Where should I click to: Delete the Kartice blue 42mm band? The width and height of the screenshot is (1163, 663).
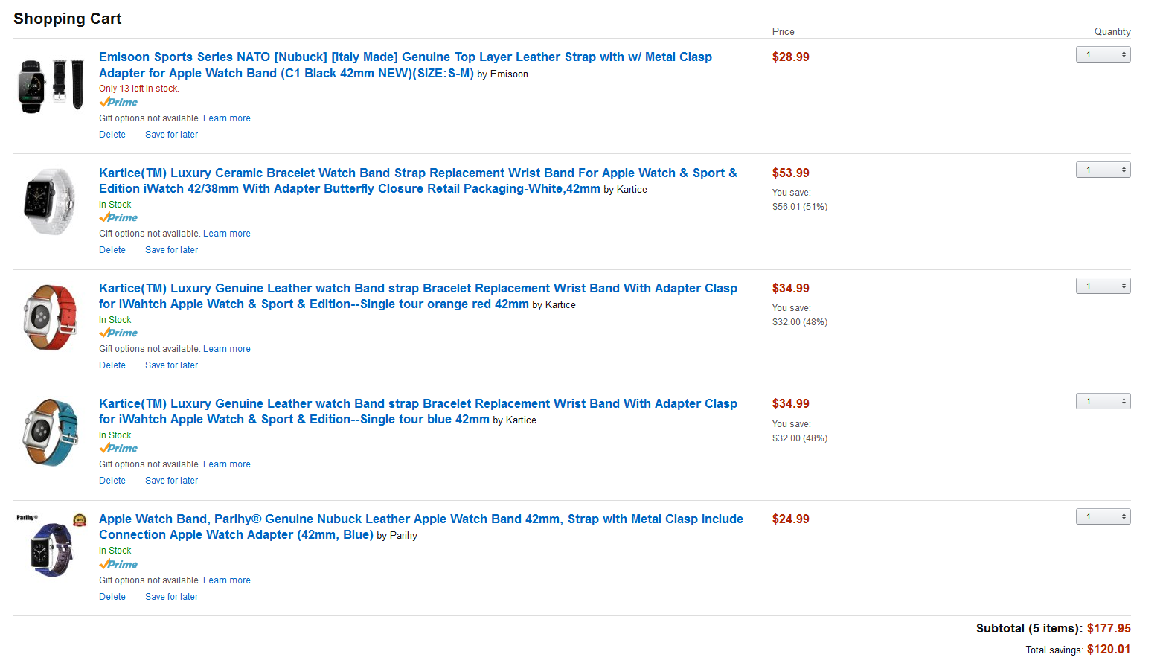click(x=112, y=481)
